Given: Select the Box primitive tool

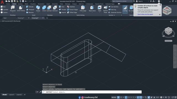Looking at the screenshot, I should pyautogui.click(x=3, y=7).
